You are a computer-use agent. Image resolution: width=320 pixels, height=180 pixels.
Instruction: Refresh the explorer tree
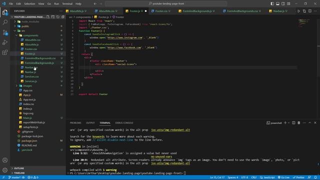[58, 17]
